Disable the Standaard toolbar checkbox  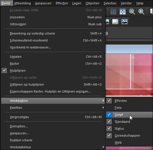tap(109, 122)
